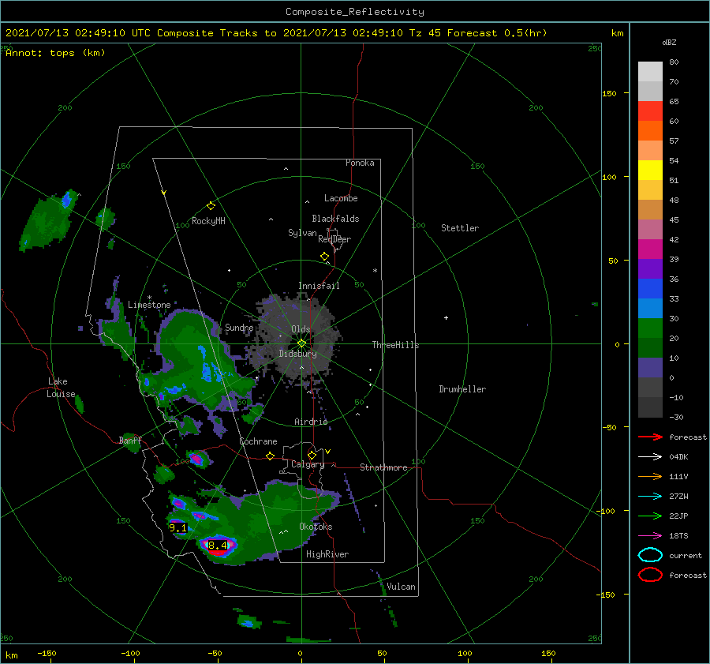Click the Lacombe town label
Viewport: 710px width, 664px height.
tap(341, 198)
